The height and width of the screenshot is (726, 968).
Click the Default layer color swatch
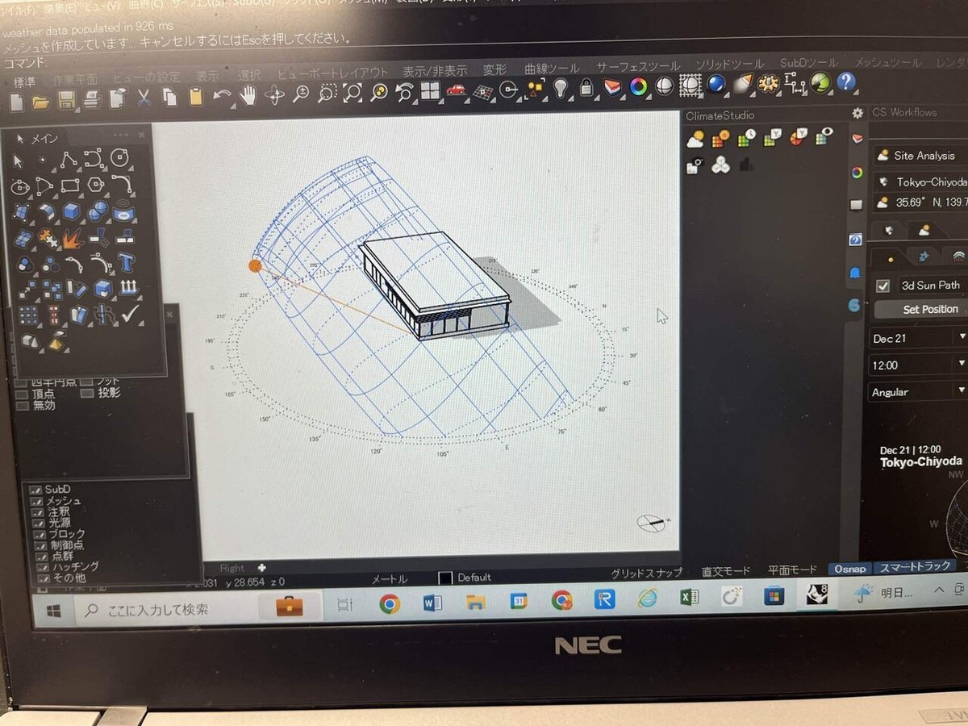click(444, 578)
